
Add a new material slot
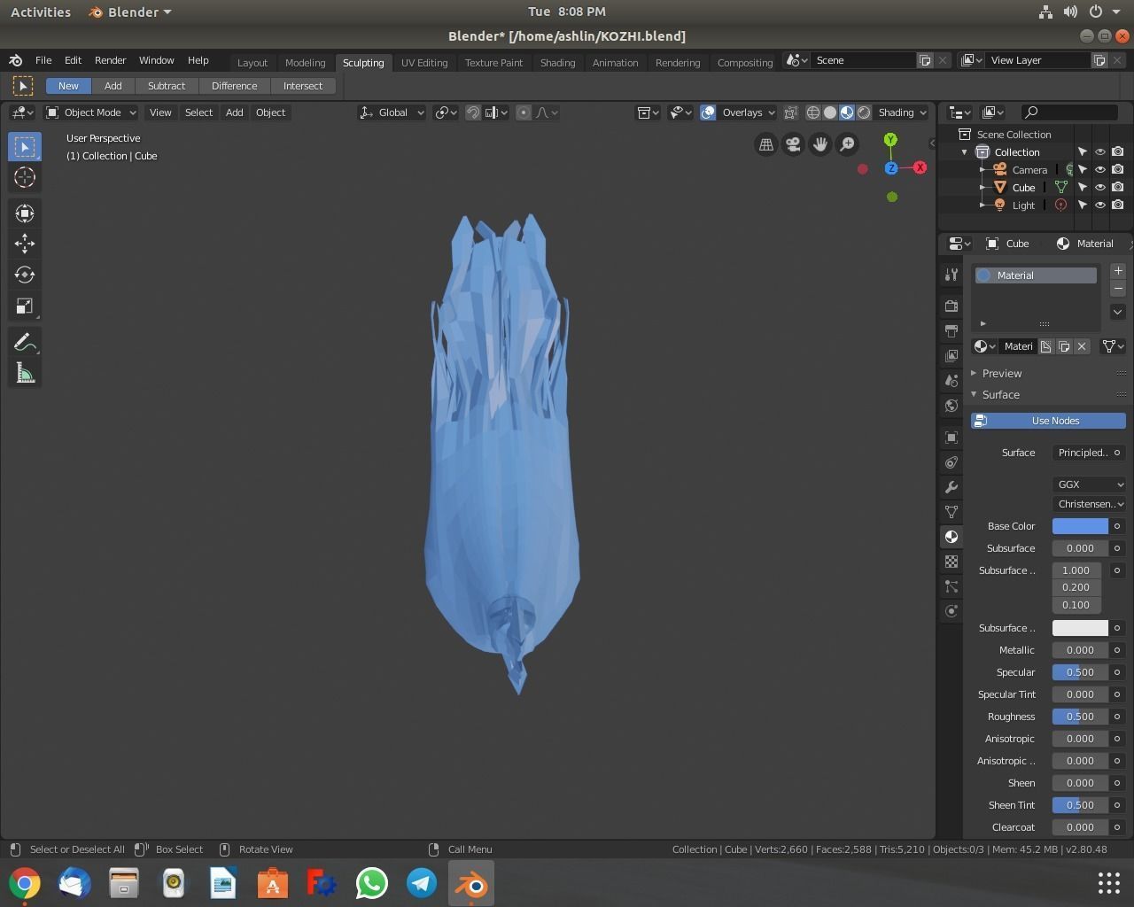(1118, 271)
